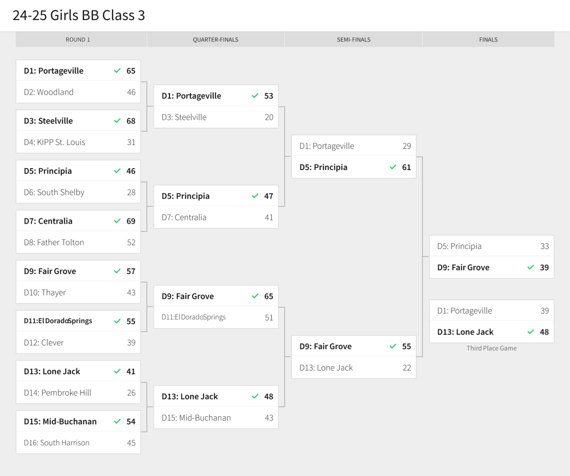Click the checkmark for Lone Jack in the Quarter-Finals

point(255,396)
